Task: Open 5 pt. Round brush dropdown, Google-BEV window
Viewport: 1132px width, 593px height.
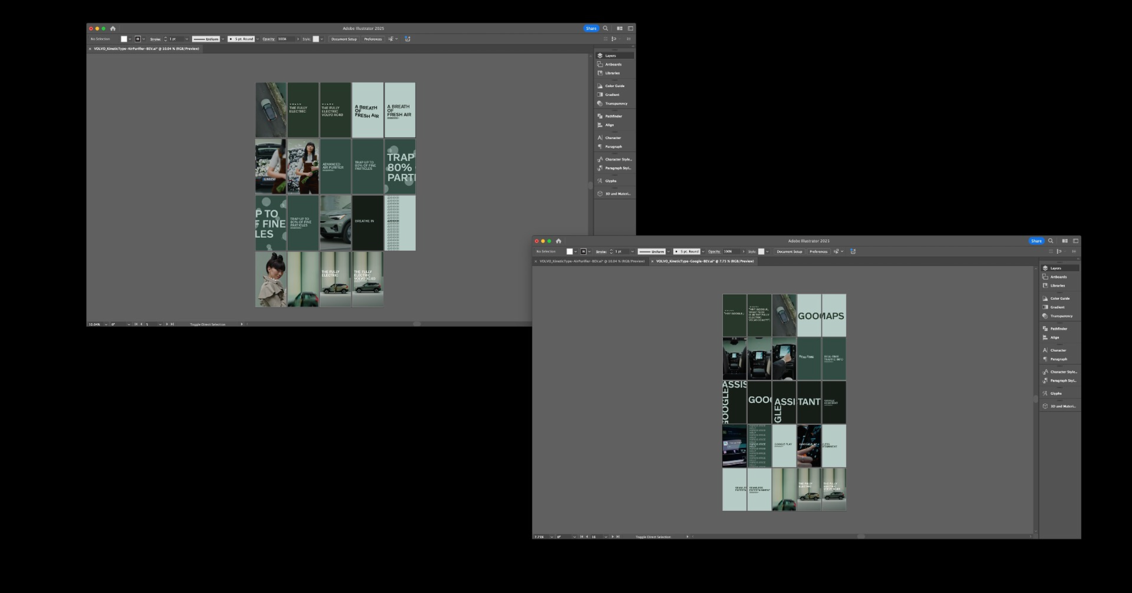Action: point(703,252)
